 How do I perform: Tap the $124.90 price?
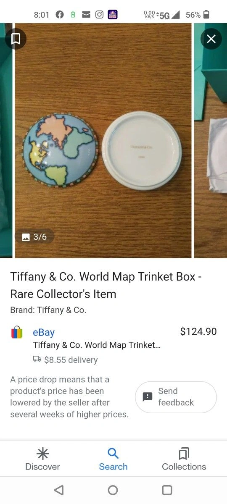tap(198, 331)
